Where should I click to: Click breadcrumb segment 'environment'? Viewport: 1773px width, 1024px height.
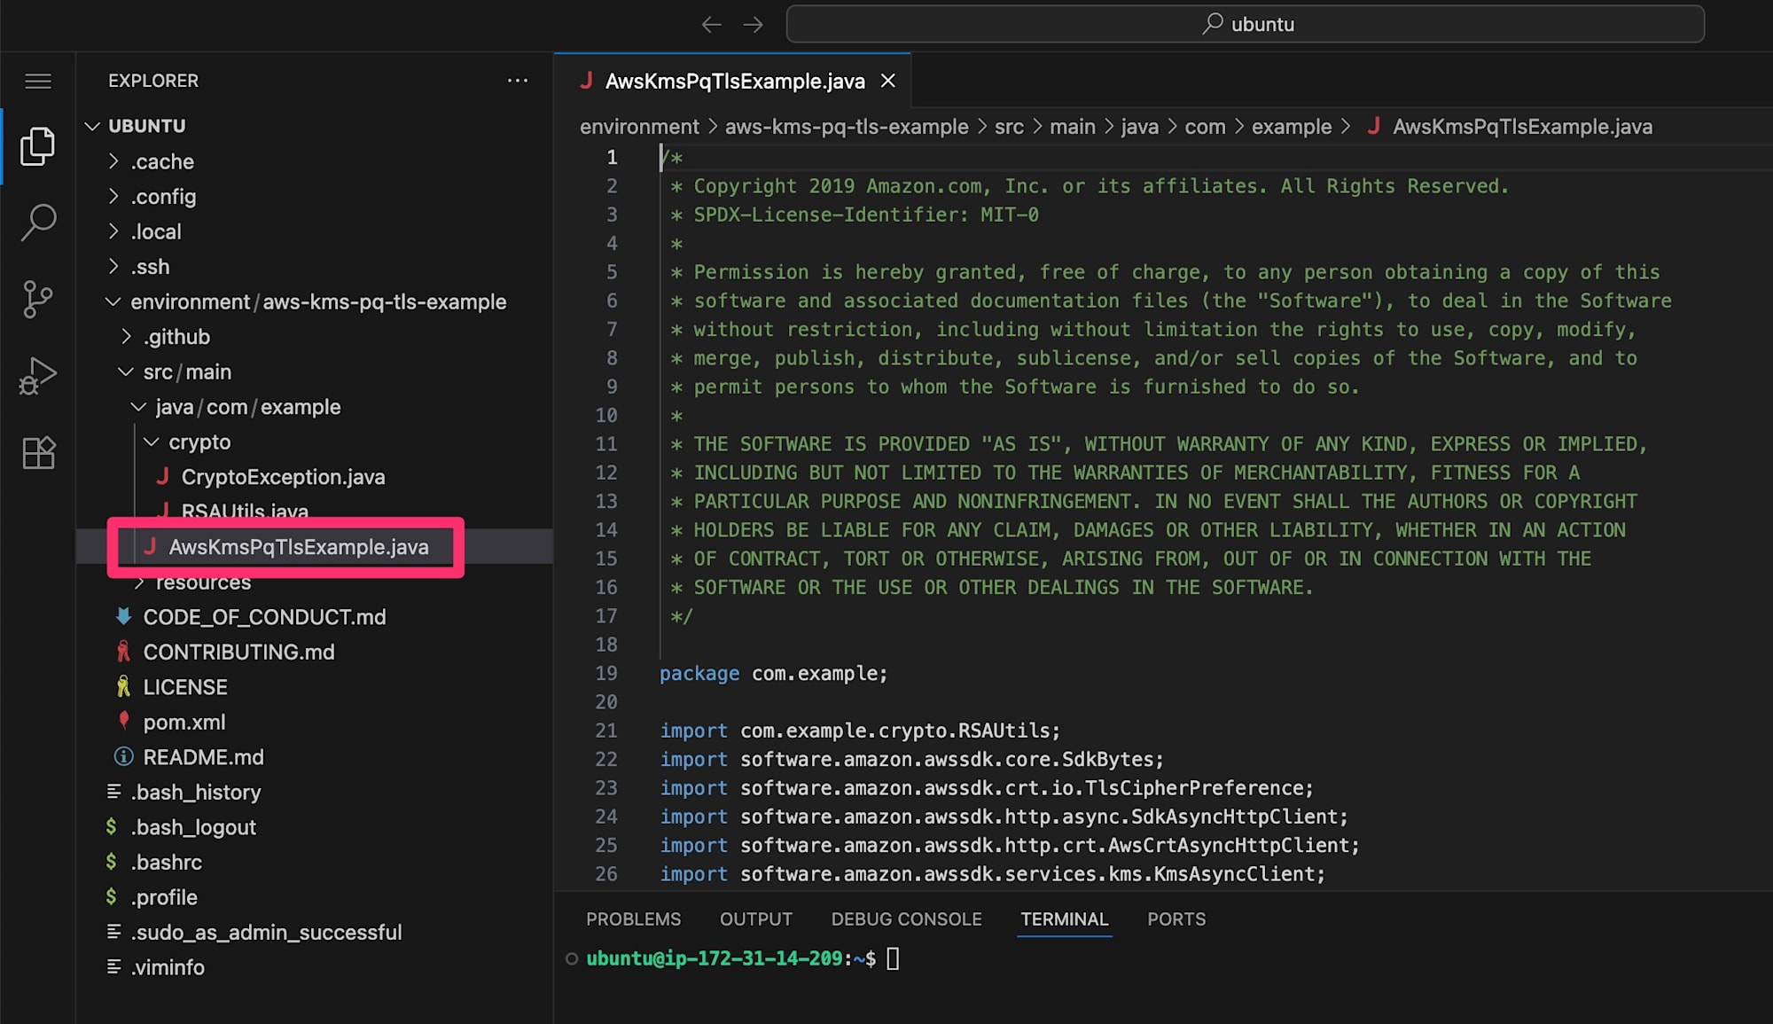click(x=639, y=127)
